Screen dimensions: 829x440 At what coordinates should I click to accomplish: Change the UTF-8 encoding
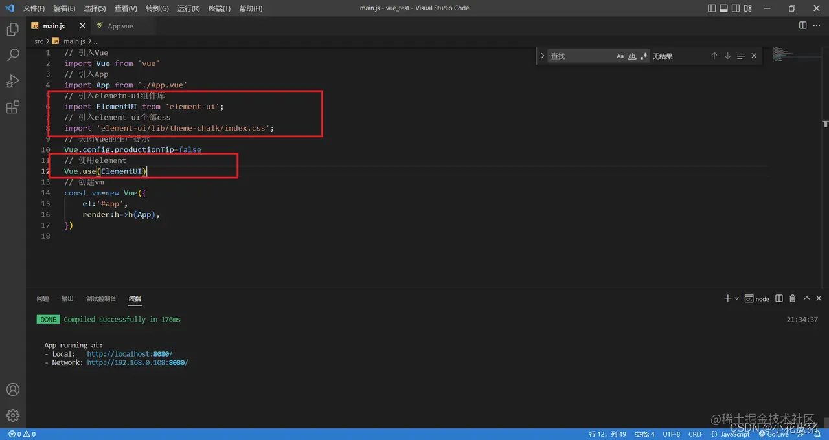click(672, 434)
